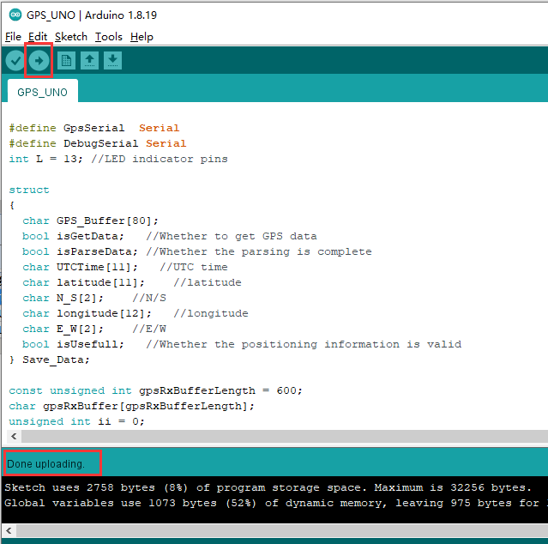Click left arrow of console horizontal scrollbar
The image size is (548, 544).
(x=9, y=530)
